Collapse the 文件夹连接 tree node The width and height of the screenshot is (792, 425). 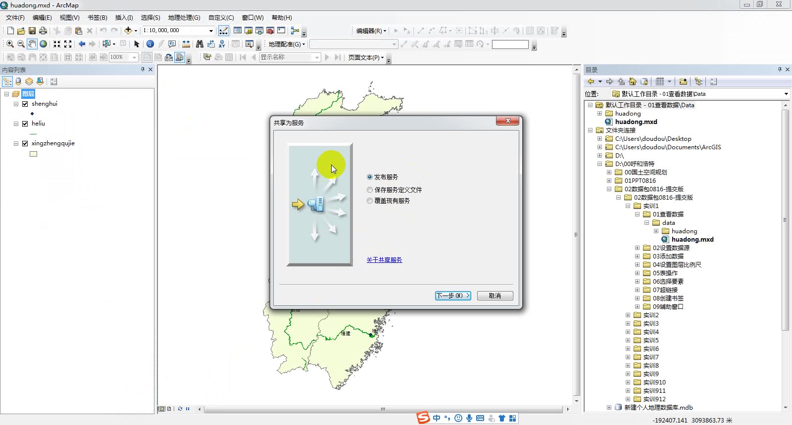click(x=590, y=130)
